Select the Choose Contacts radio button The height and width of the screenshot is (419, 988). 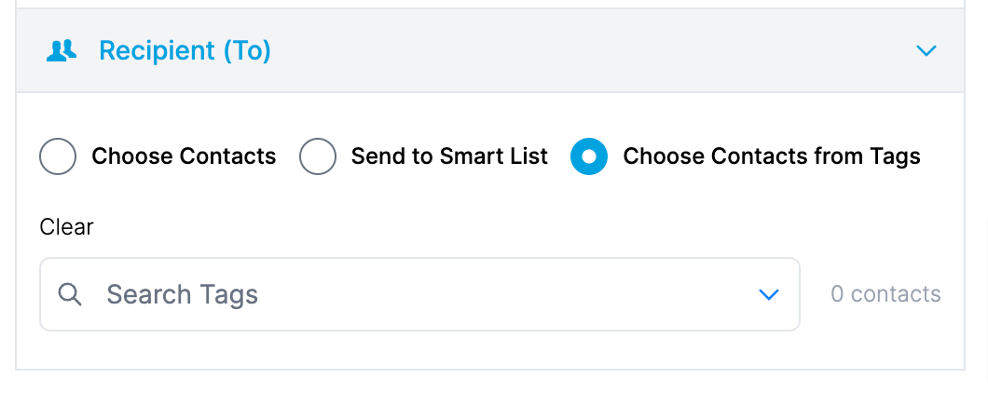(58, 156)
